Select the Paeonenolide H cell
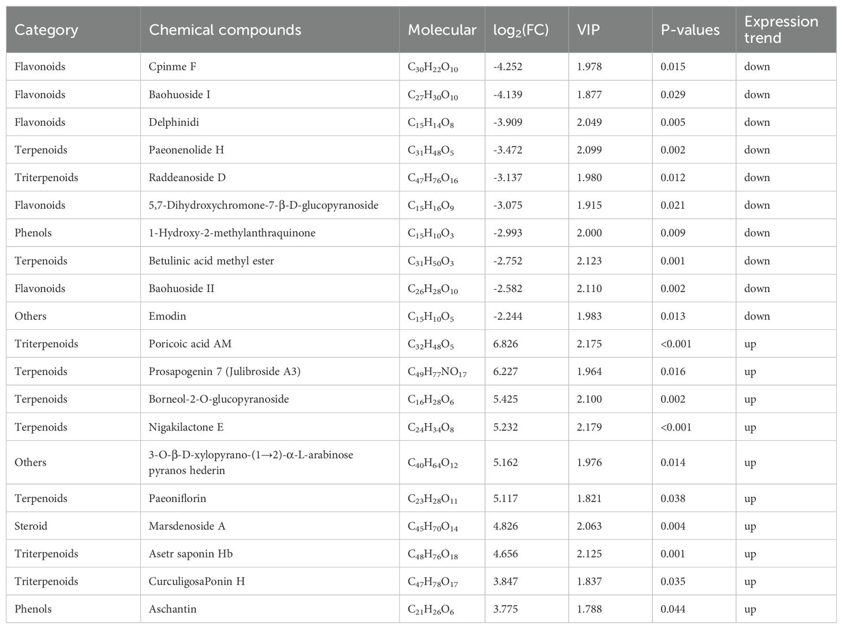The width and height of the screenshot is (843, 629). click(186, 150)
